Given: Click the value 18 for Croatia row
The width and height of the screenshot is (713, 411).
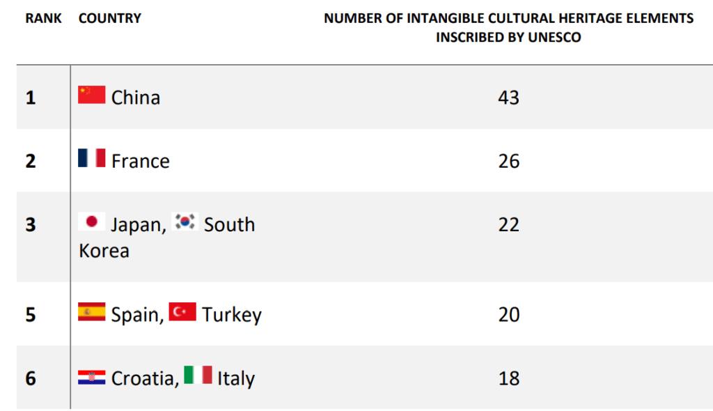Looking at the screenshot, I should coord(508,378).
